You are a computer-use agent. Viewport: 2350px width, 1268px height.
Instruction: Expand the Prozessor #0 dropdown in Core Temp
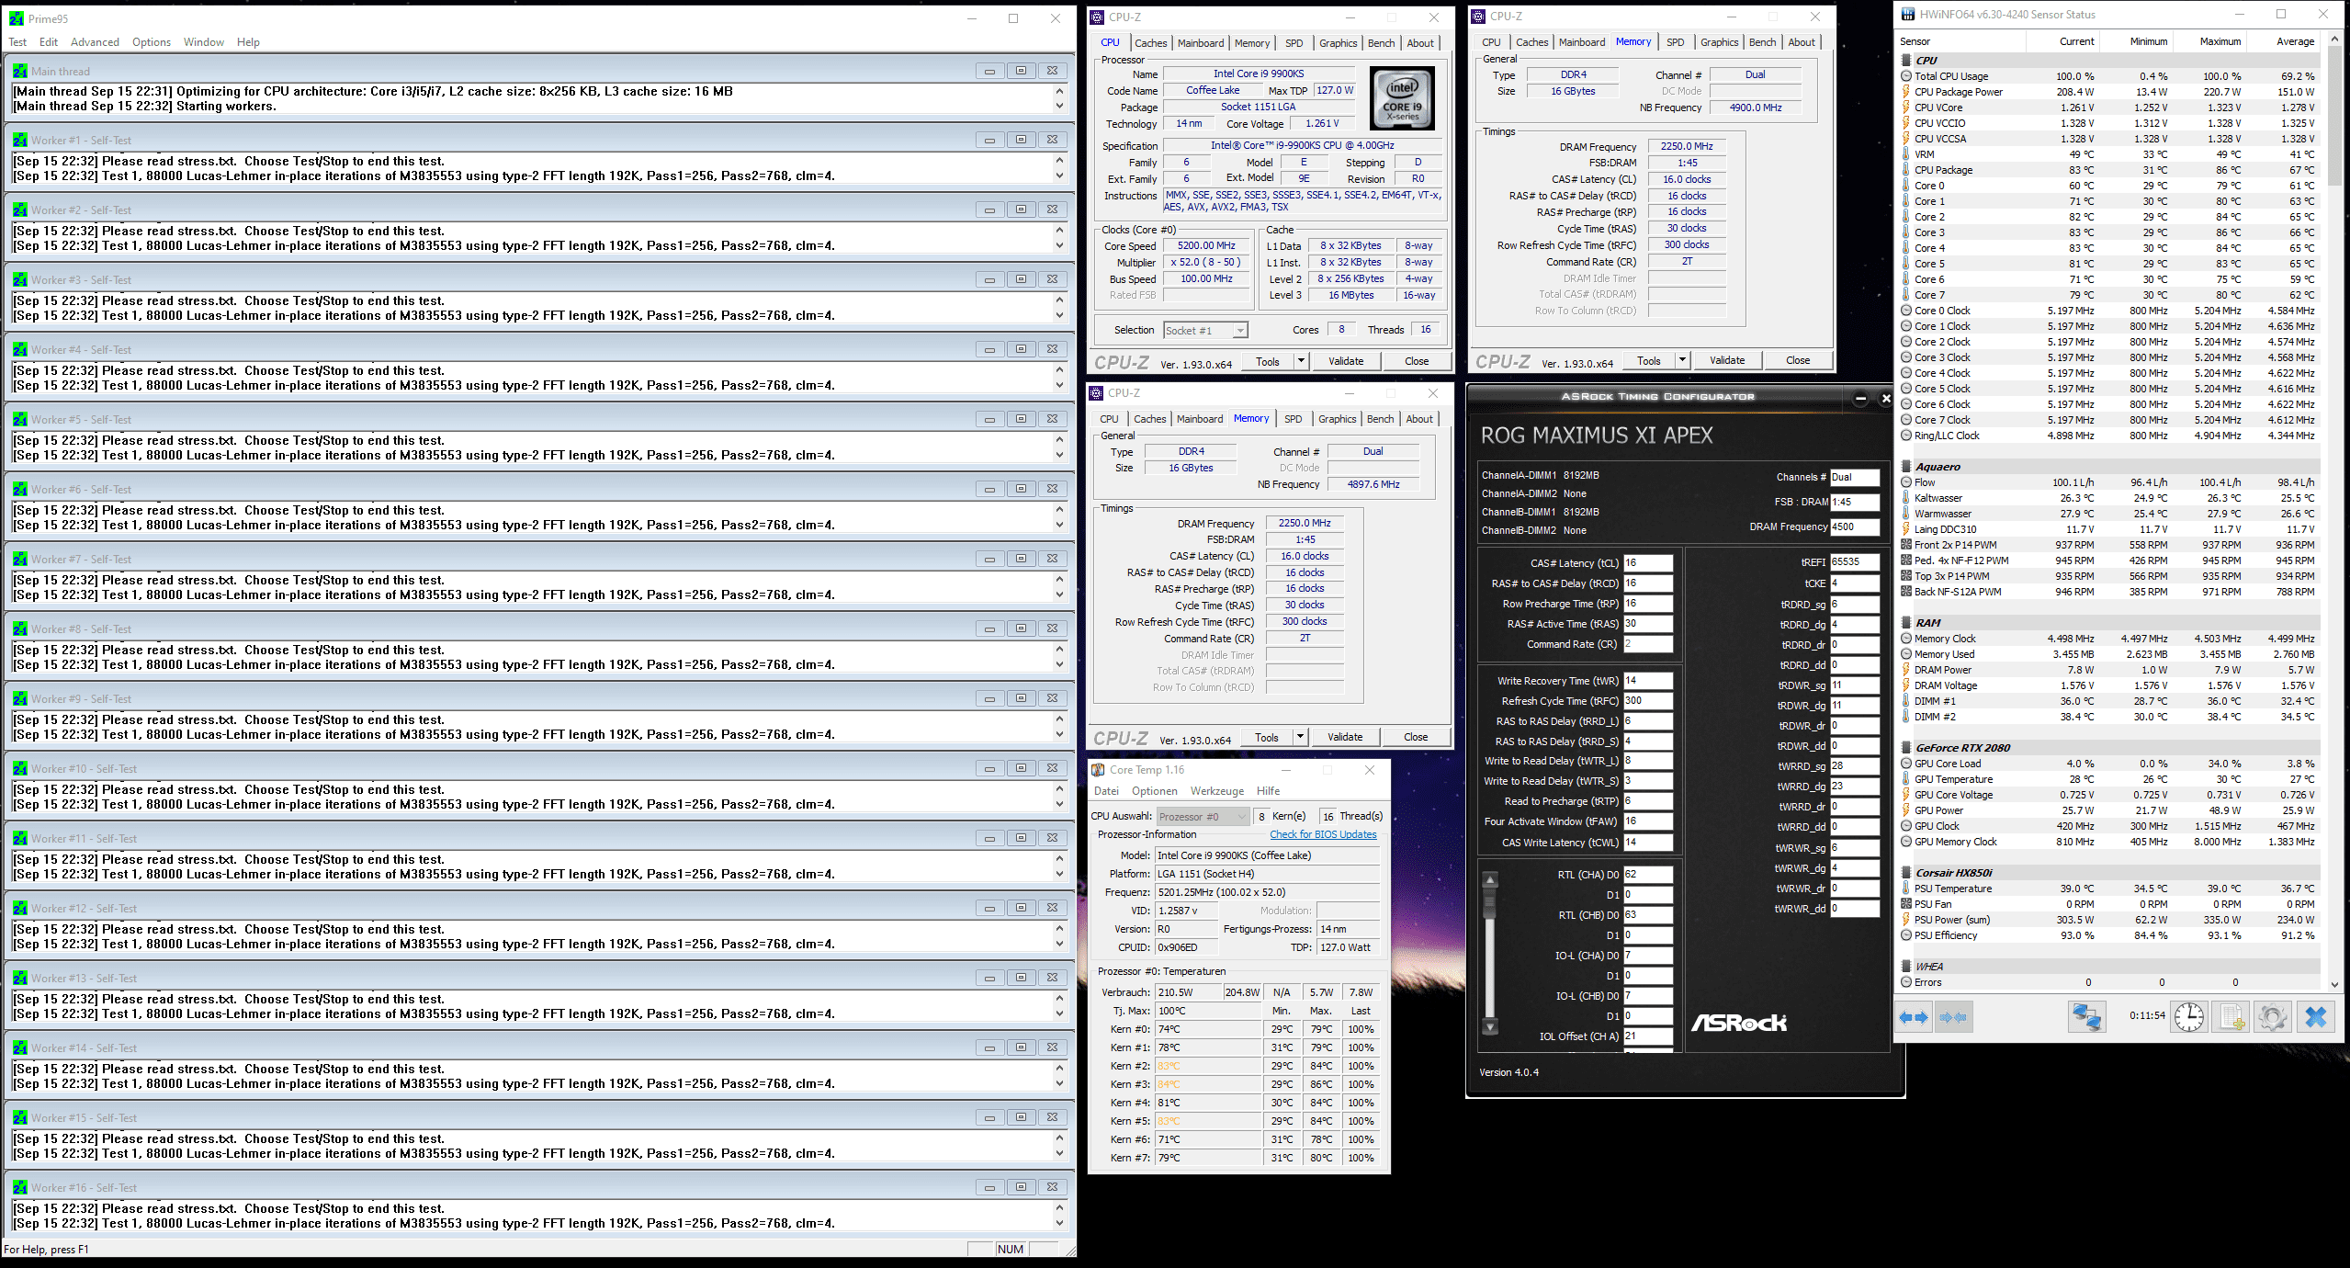click(x=1242, y=816)
